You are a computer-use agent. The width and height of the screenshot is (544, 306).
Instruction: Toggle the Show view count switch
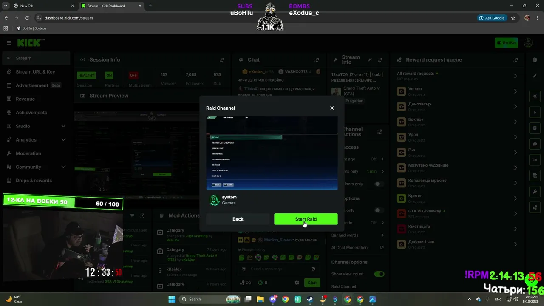click(379, 274)
